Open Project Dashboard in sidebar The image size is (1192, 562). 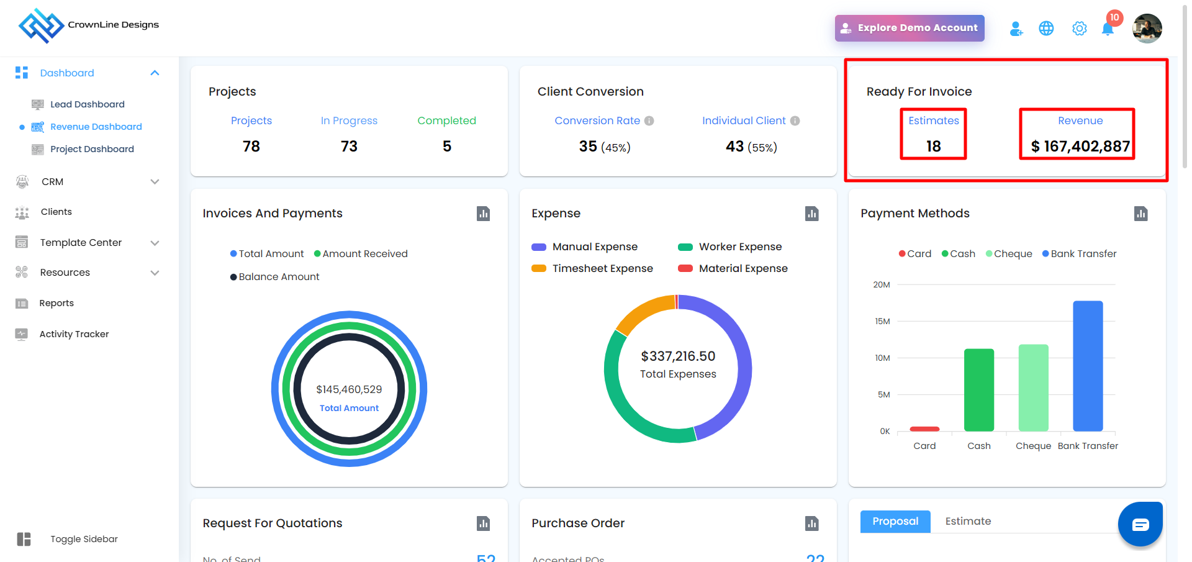[92, 149]
